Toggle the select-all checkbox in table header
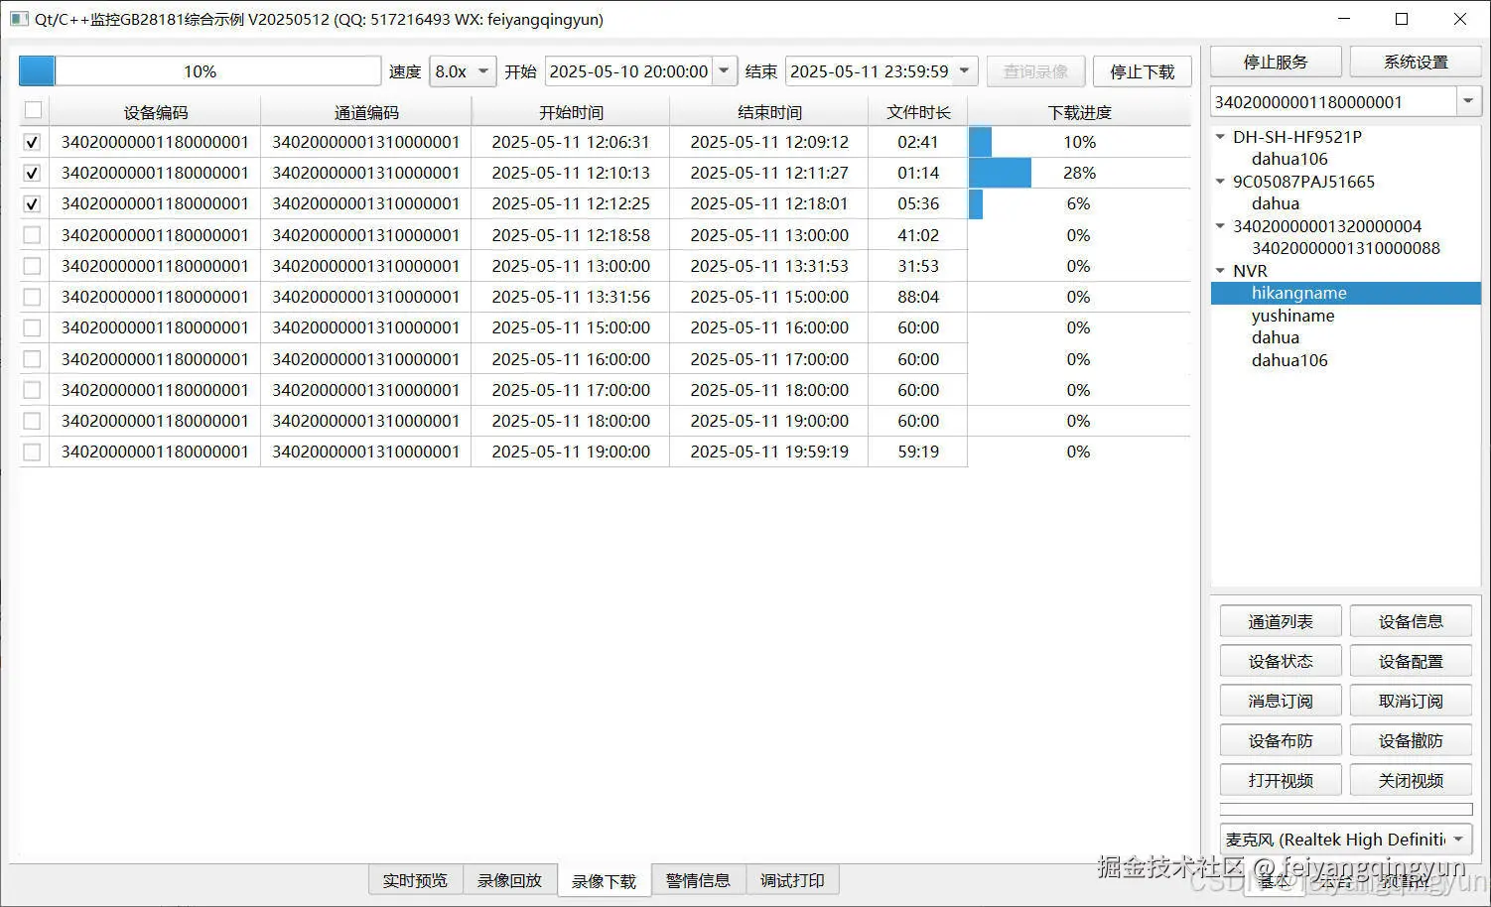The height and width of the screenshot is (907, 1491). pyautogui.click(x=33, y=110)
